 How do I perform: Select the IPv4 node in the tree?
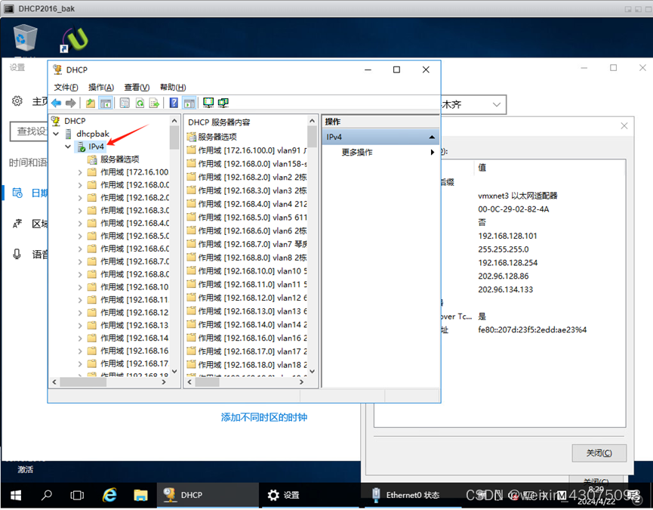point(96,147)
